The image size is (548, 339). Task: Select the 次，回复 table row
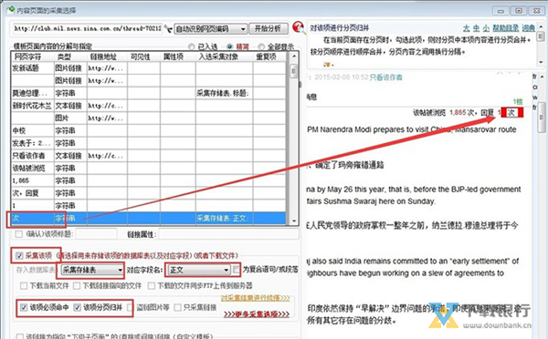pos(149,193)
